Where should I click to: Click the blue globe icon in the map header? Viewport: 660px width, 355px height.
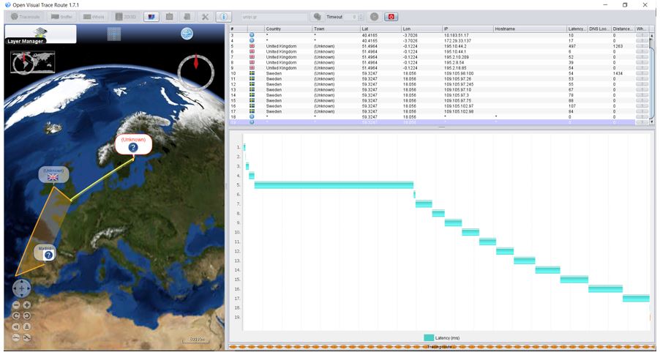pos(187,34)
